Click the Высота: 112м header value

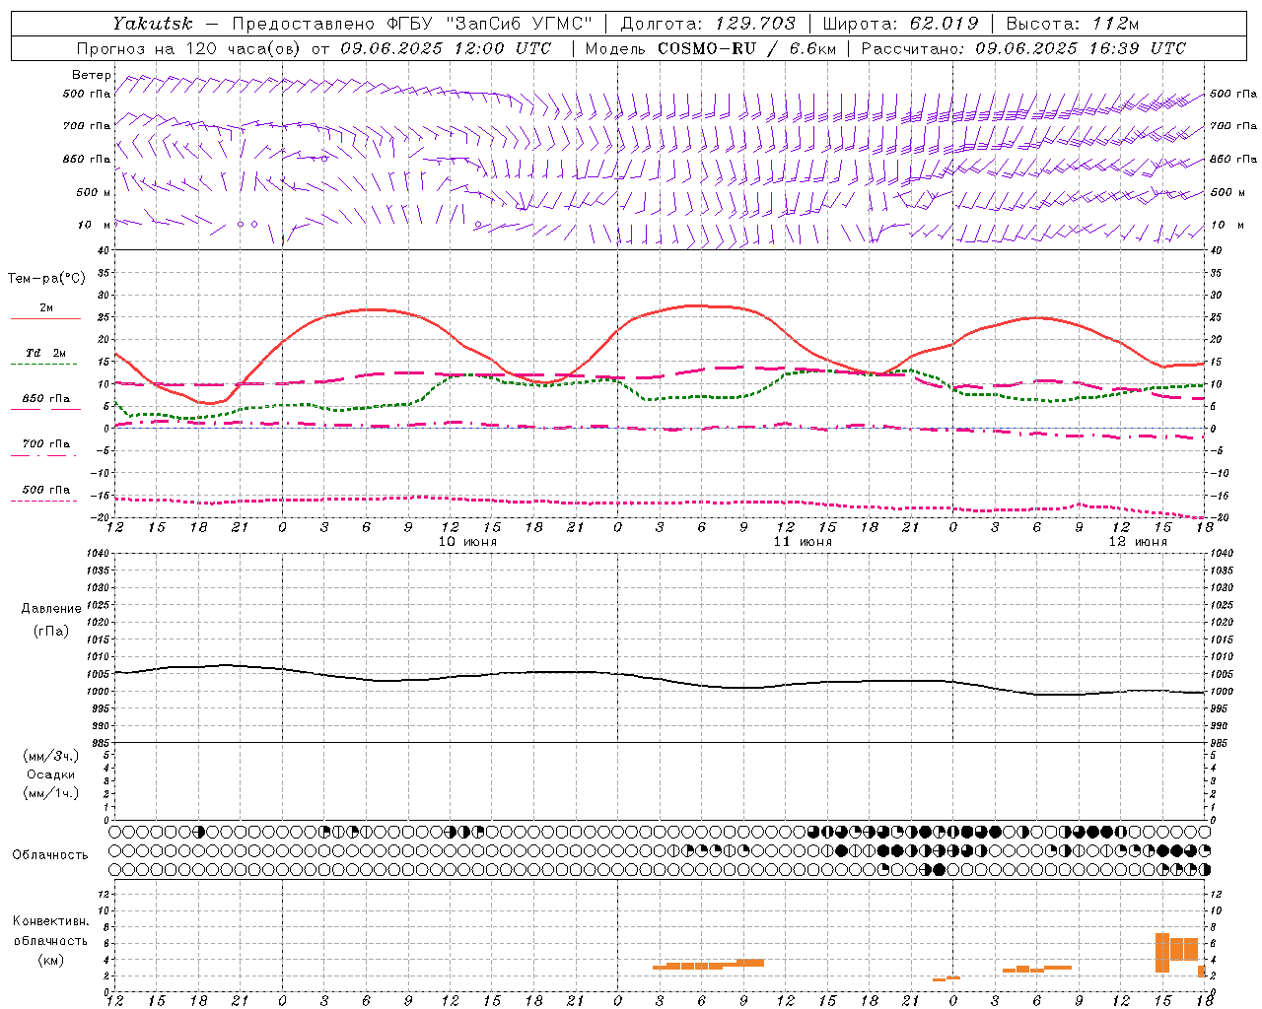click(1073, 24)
